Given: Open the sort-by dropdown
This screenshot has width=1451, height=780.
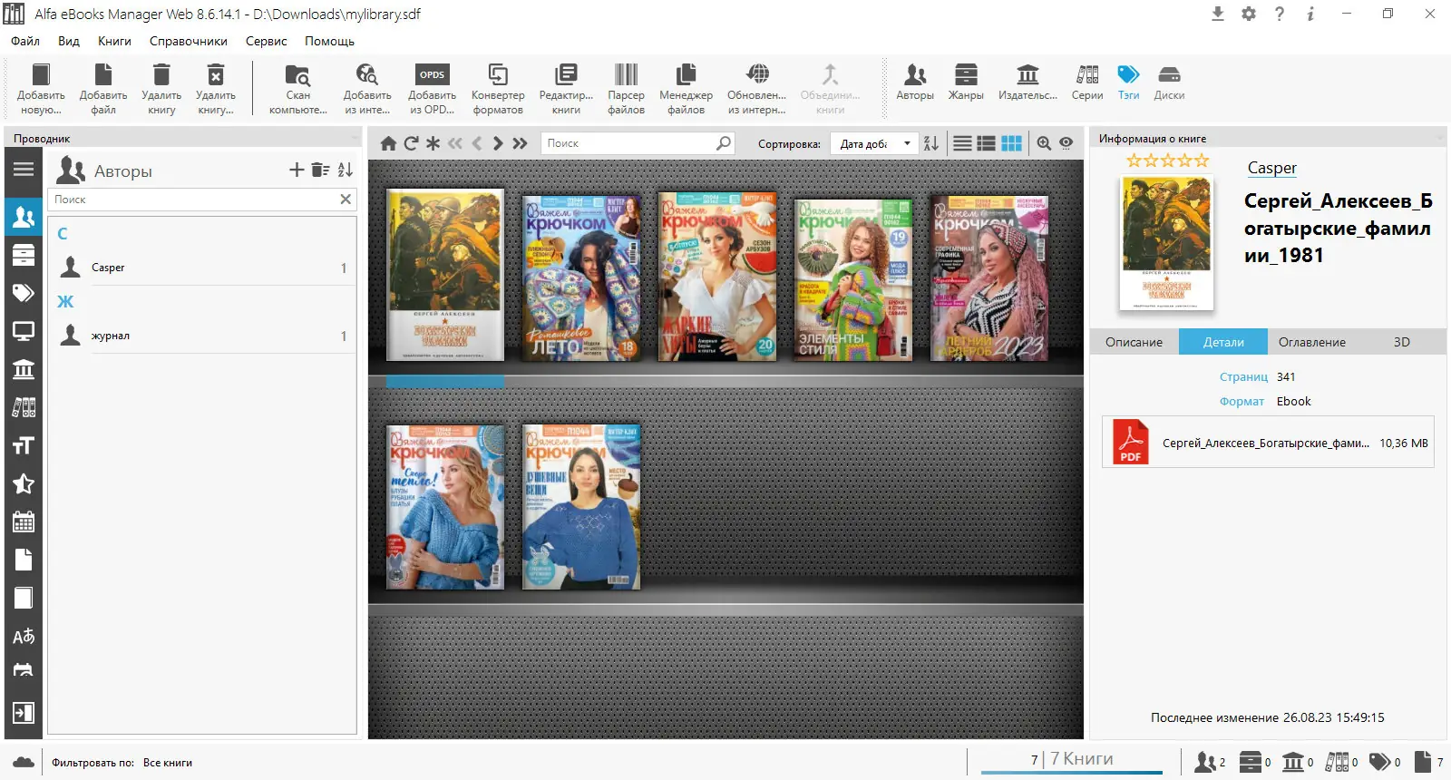Looking at the screenshot, I should [875, 143].
